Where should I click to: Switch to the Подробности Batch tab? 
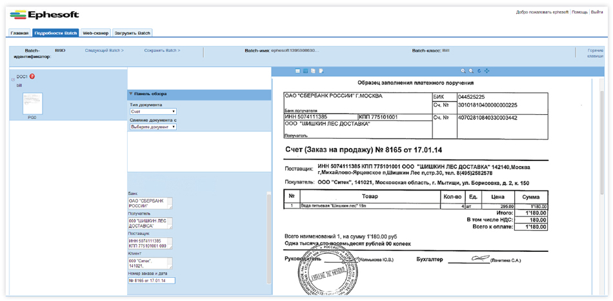(55, 34)
